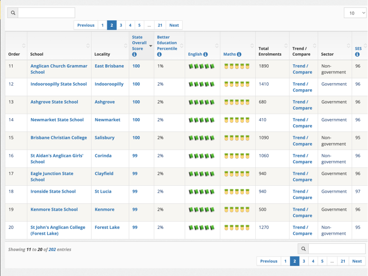
Task: Open the entries-per-page dropdown showing 10
Action: 355,13
